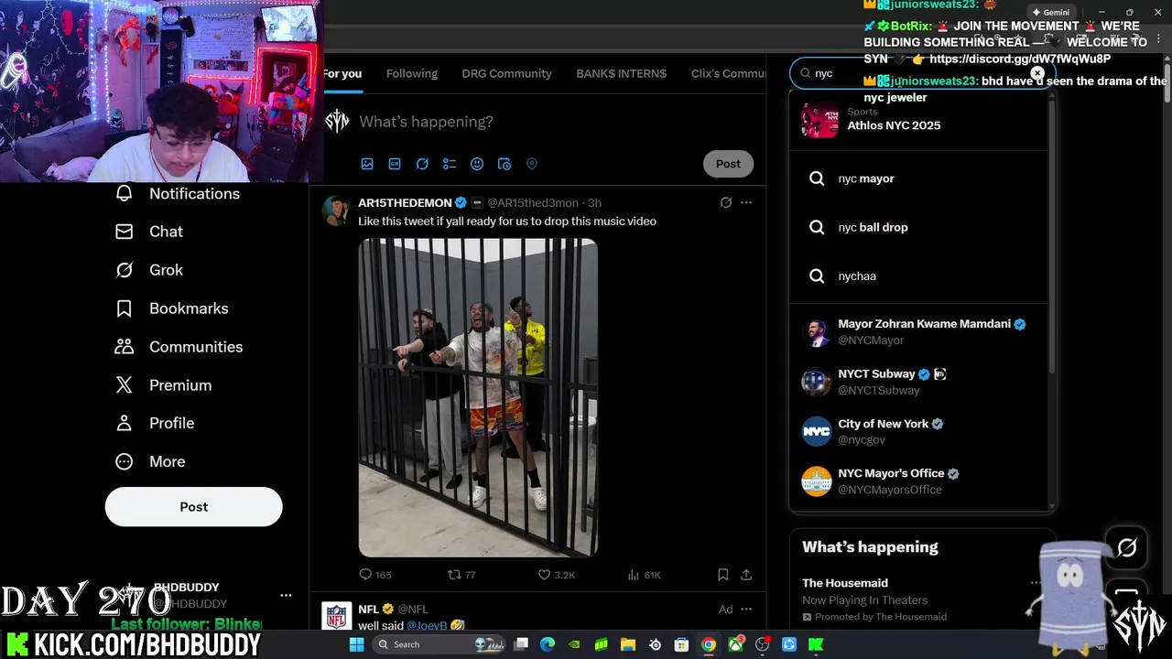Open the Gemini button in Chrome
The height and width of the screenshot is (659, 1172).
(x=1050, y=13)
